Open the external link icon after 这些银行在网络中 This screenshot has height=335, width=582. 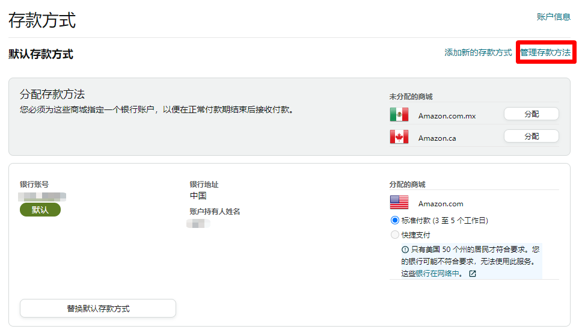[473, 274]
